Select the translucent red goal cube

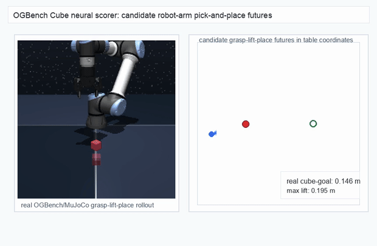(x=97, y=160)
